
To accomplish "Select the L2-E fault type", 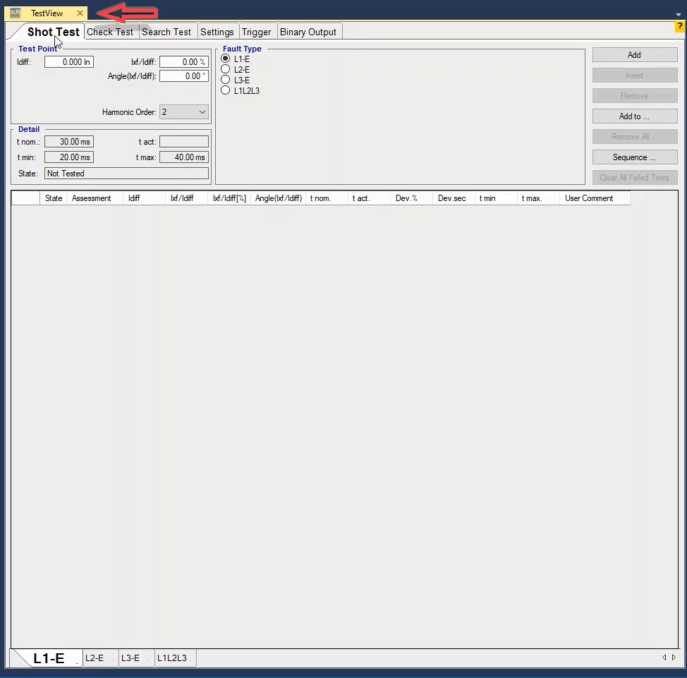I will point(226,70).
